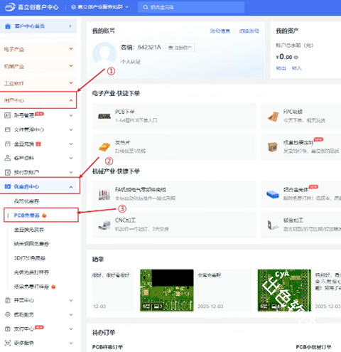
Task: Expand the 开票中心 submenu chevron
Action: point(71,300)
